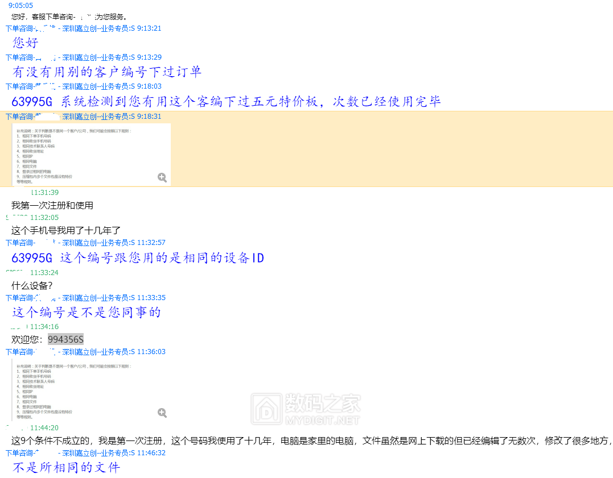This screenshot has height=478, width=613.
Task: Click the magnifier icon on the highlighted image
Action: coord(162,178)
